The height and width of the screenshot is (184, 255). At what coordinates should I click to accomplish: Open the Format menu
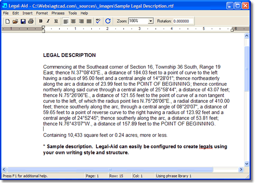point(42,13)
